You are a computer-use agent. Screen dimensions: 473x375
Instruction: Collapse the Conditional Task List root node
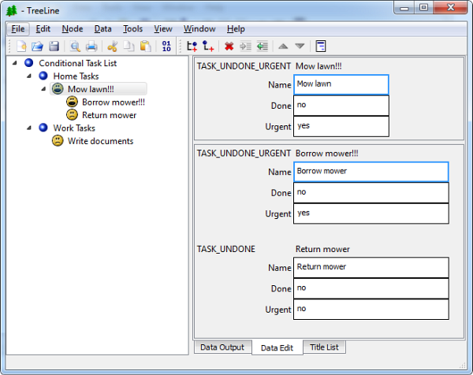(14, 63)
